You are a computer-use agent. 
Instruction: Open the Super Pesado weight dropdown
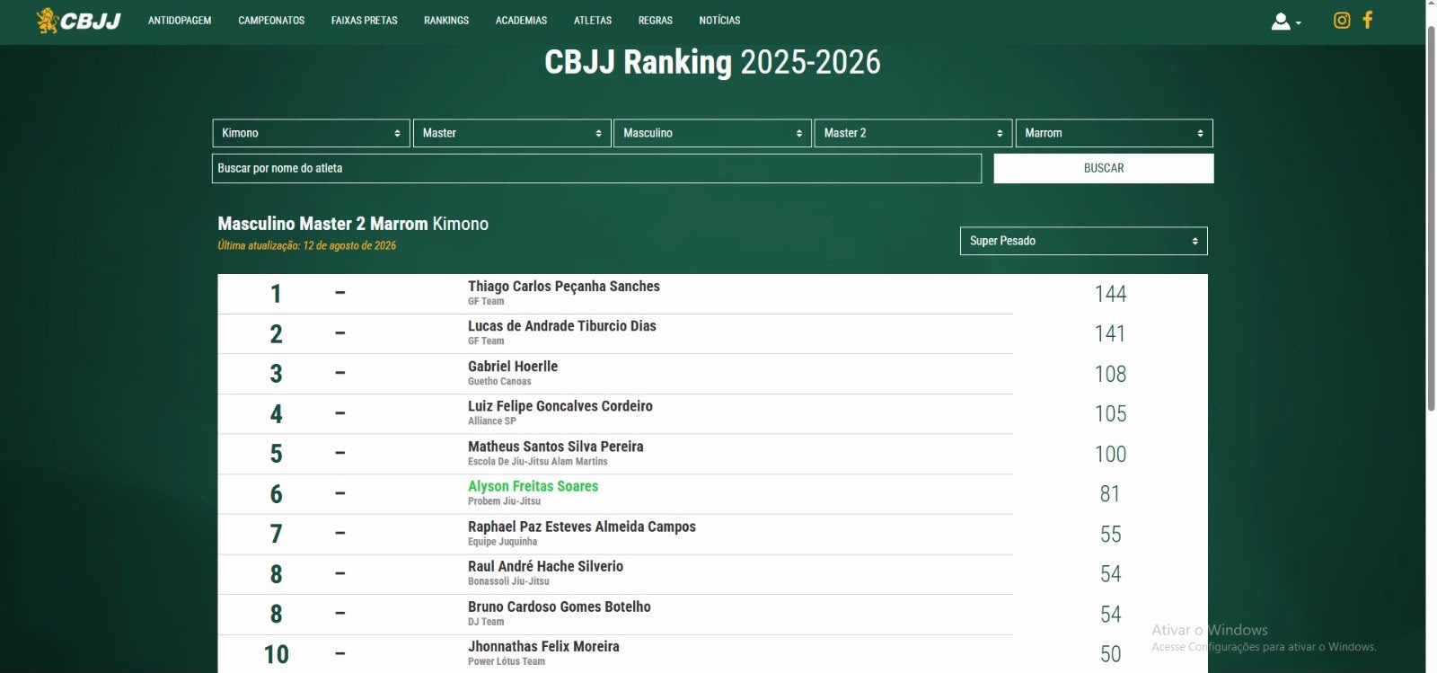pyautogui.click(x=1083, y=241)
